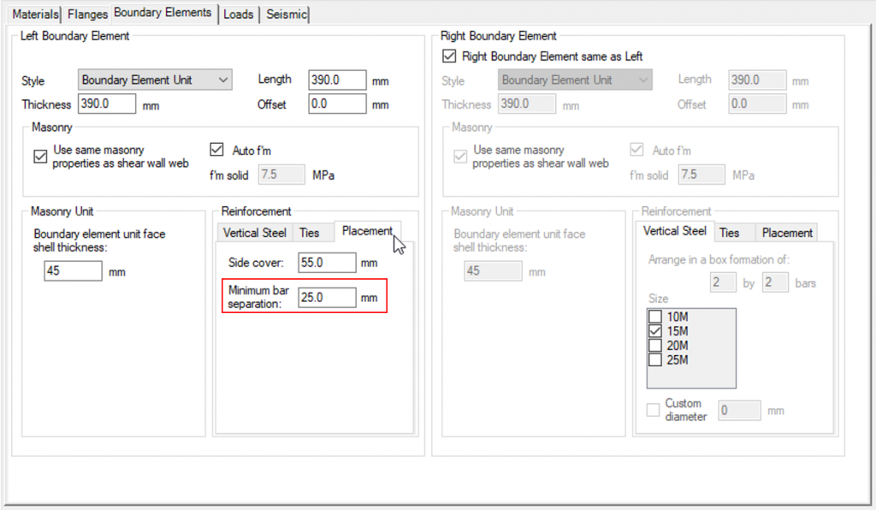876x510 pixels.
Task: Toggle Use same masonry properties checkbox
Action: pyautogui.click(x=39, y=157)
